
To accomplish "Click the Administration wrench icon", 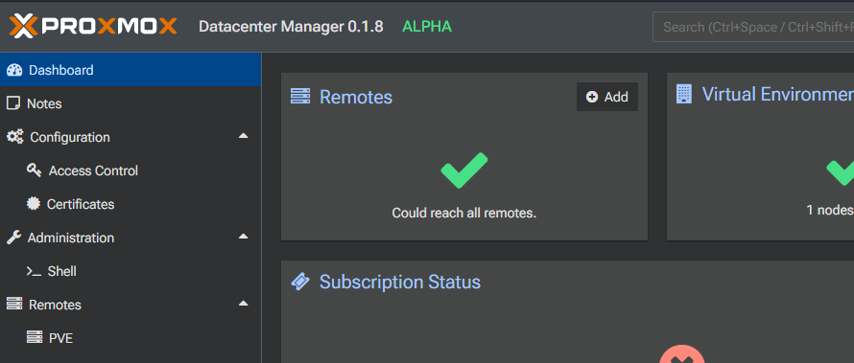I will (13, 238).
